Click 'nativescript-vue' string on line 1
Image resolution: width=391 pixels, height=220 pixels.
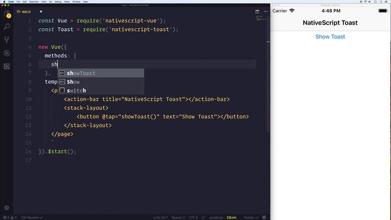[x=131, y=21]
